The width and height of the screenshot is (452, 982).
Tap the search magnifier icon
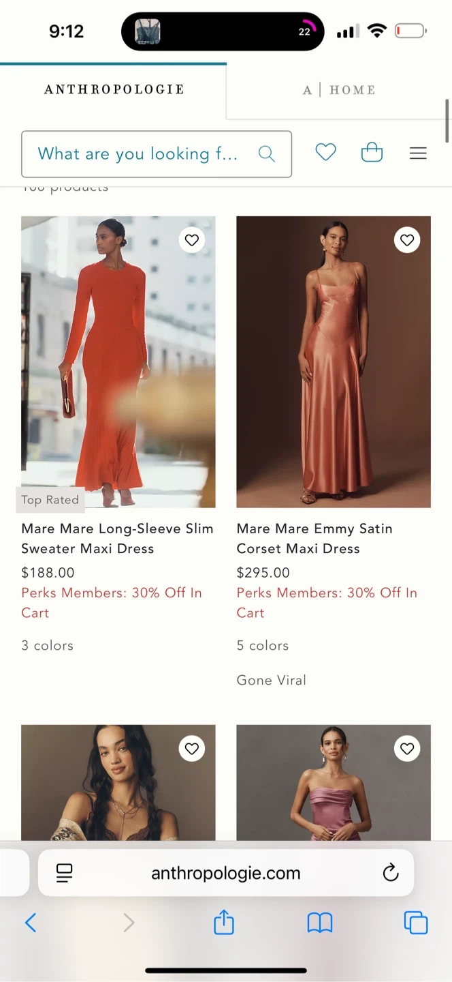point(267,154)
